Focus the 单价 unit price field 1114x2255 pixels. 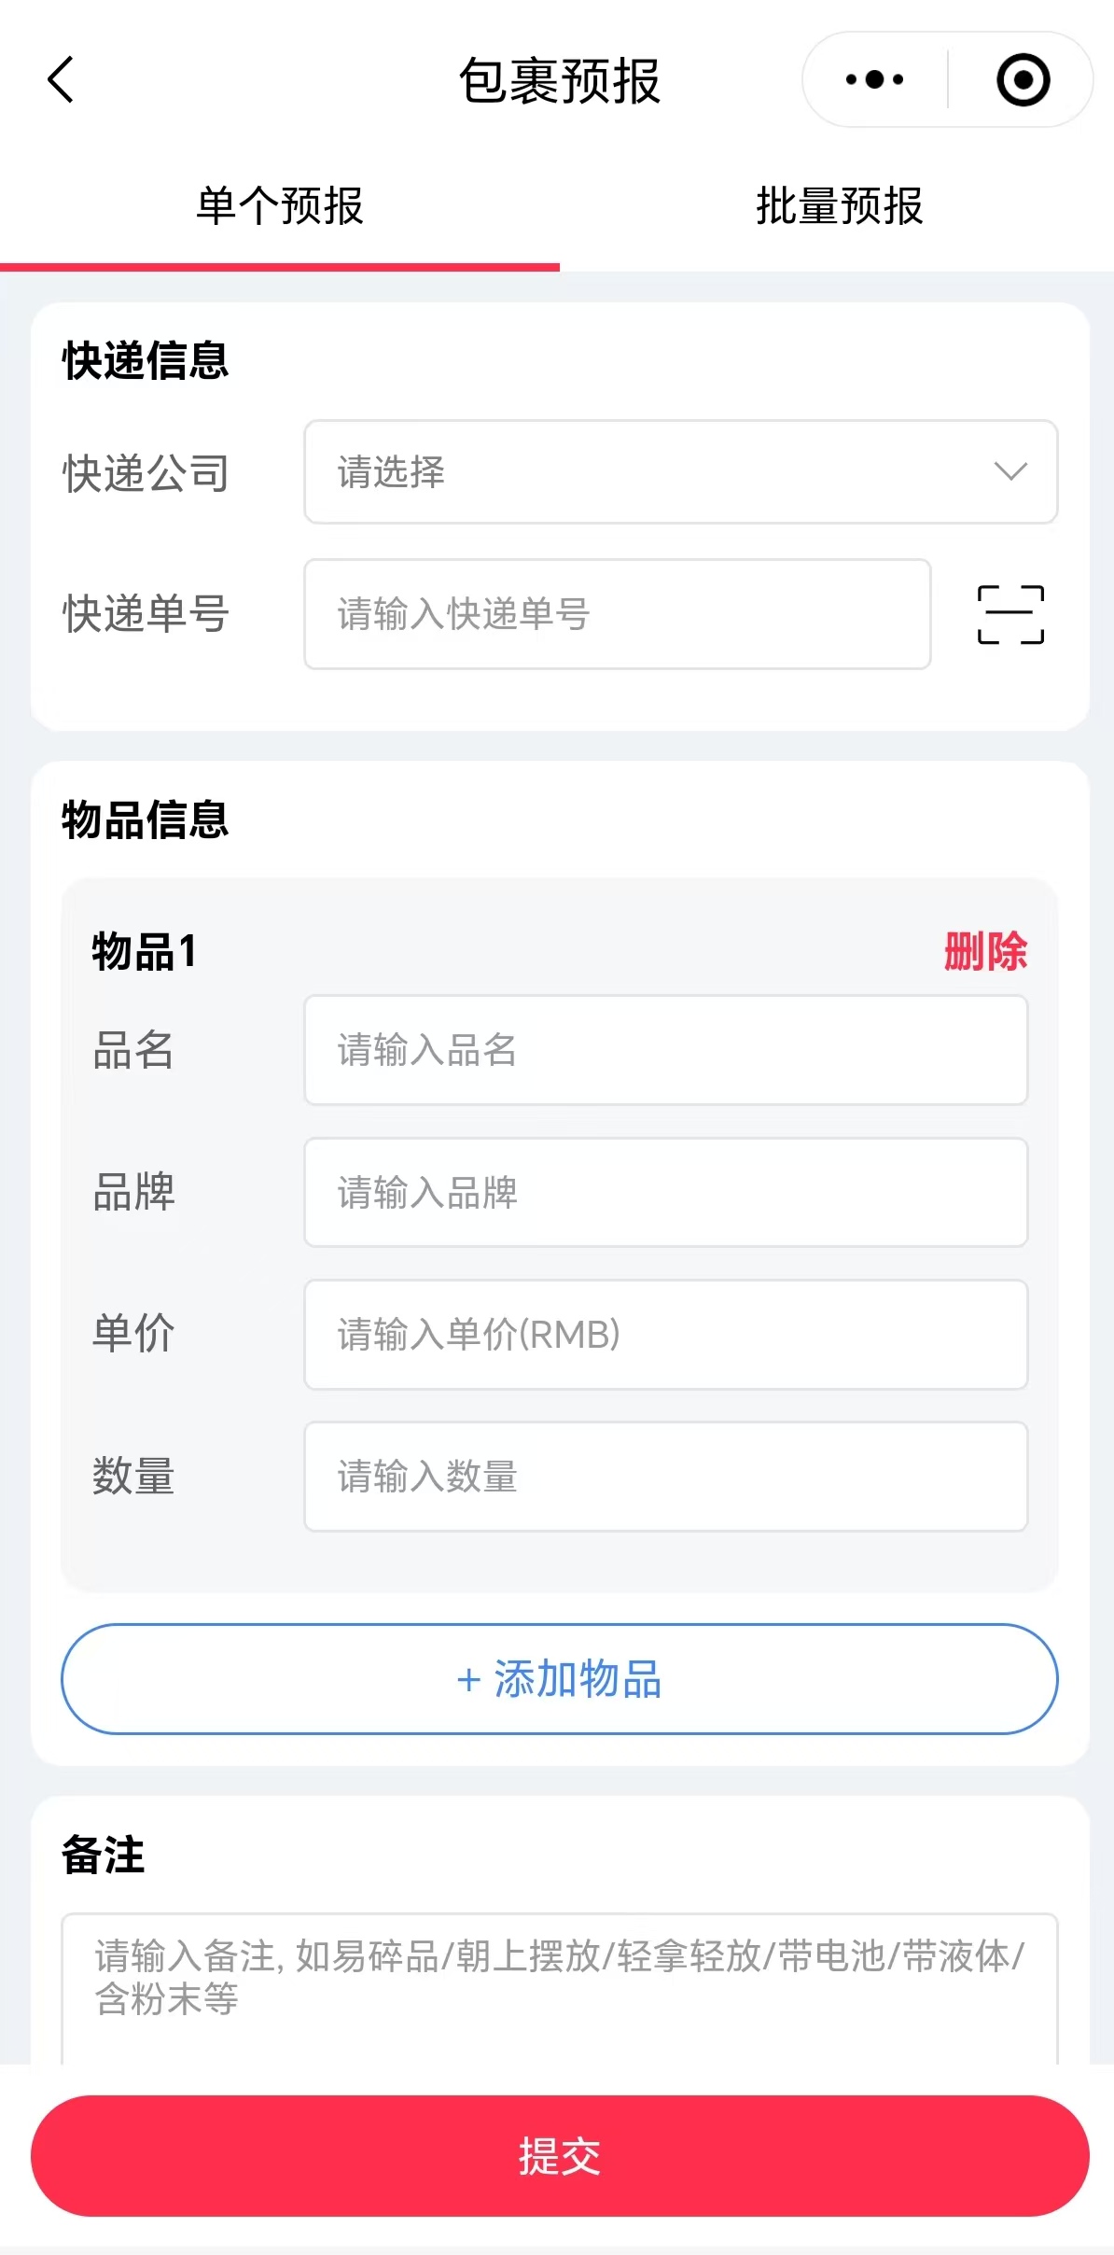point(665,1335)
